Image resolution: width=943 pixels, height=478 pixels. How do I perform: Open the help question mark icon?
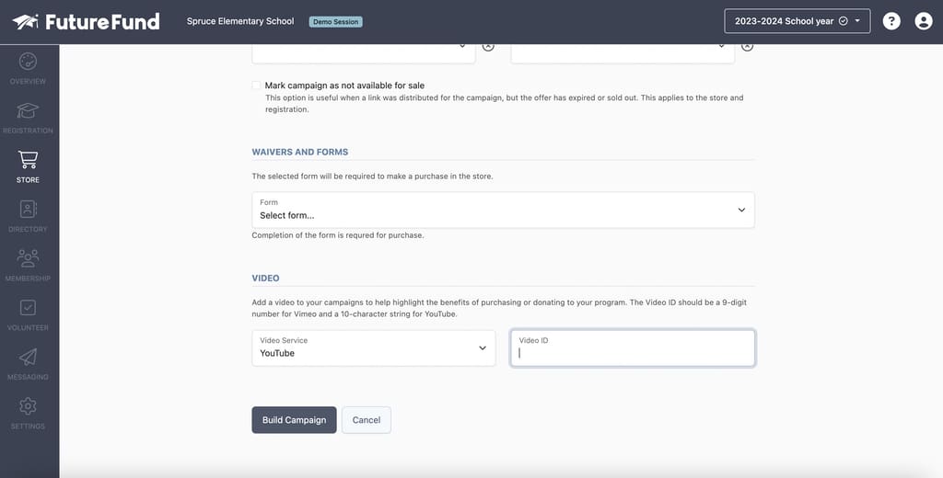pos(891,22)
